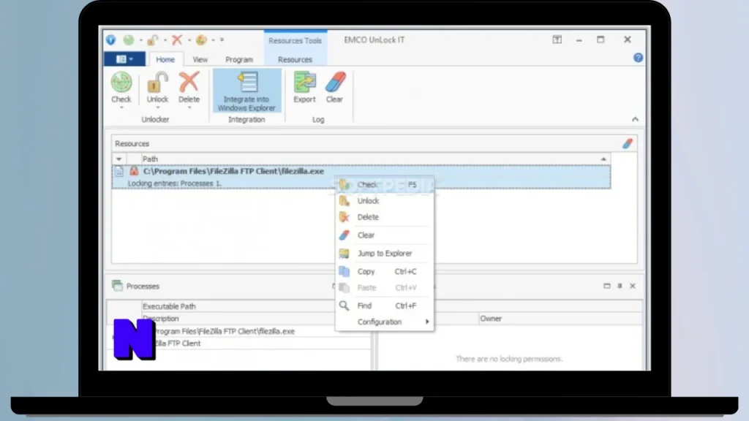749x421 pixels.
Task: Choose Clear in context menu
Action: point(384,235)
